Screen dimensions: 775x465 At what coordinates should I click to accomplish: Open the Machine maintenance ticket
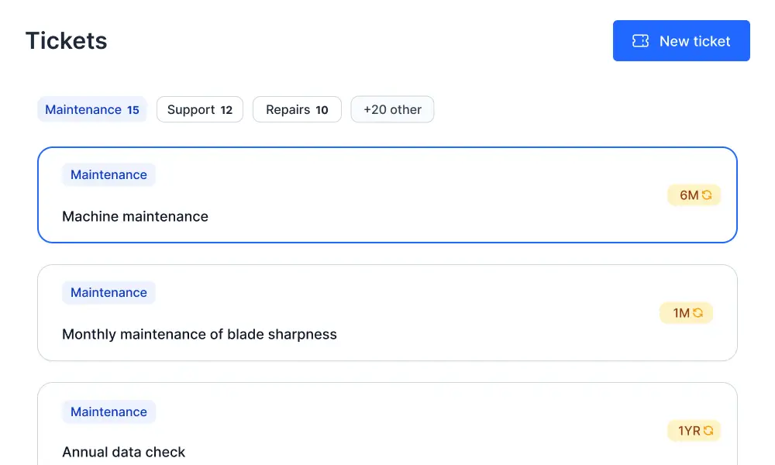click(x=135, y=217)
